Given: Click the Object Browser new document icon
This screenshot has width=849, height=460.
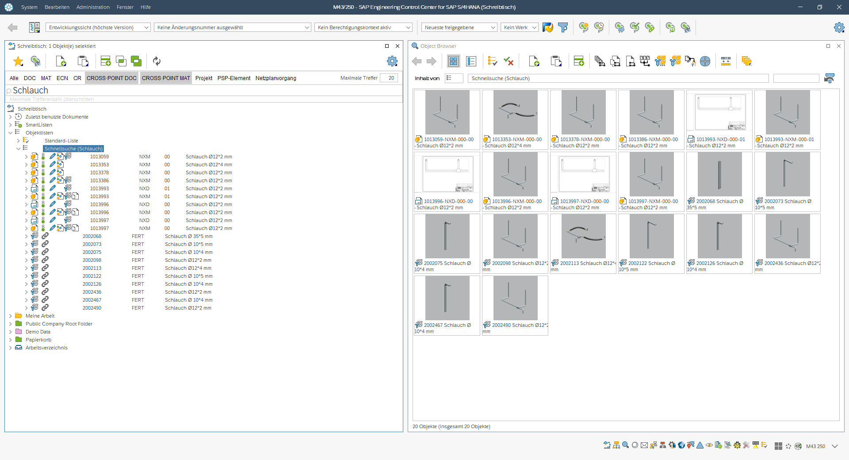Looking at the screenshot, I should point(534,61).
